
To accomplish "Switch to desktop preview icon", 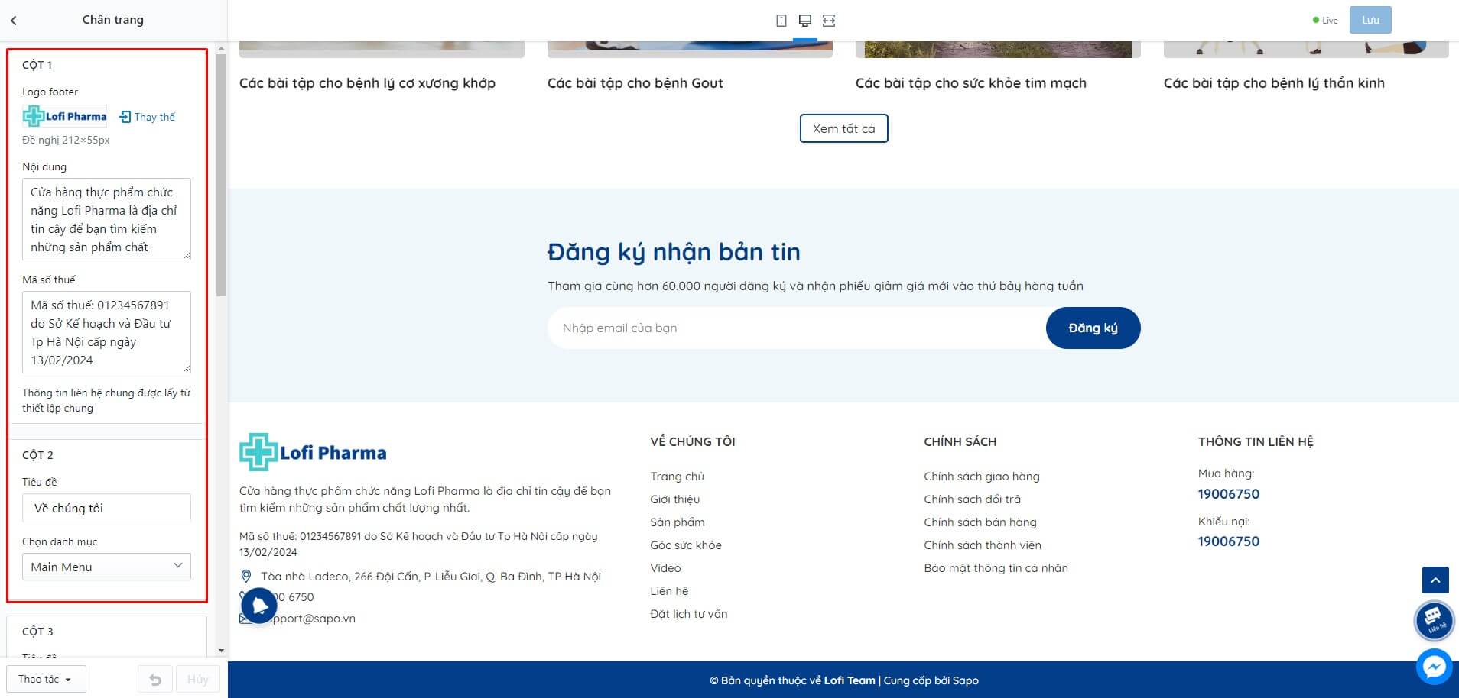I will (x=805, y=21).
